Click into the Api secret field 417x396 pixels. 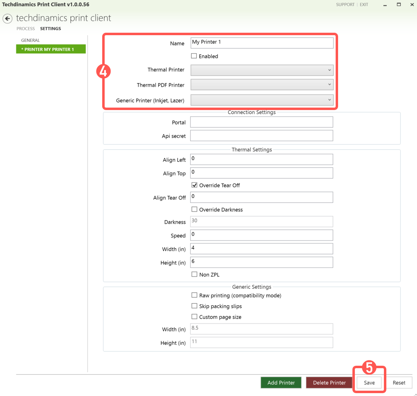pyautogui.click(x=261, y=136)
